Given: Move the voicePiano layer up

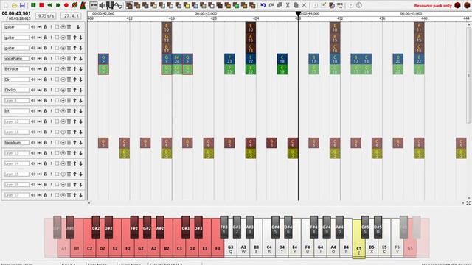Looking at the screenshot, I should click(x=74, y=58).
